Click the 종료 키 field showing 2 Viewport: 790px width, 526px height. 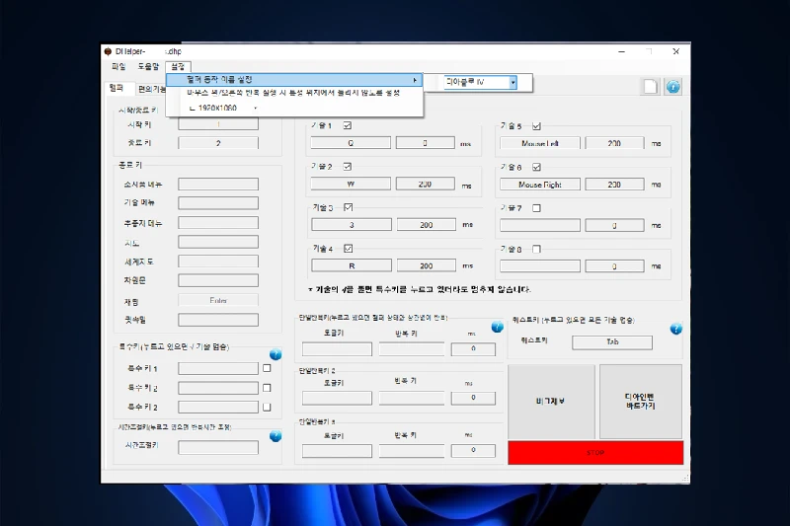(x=218, y=143)
